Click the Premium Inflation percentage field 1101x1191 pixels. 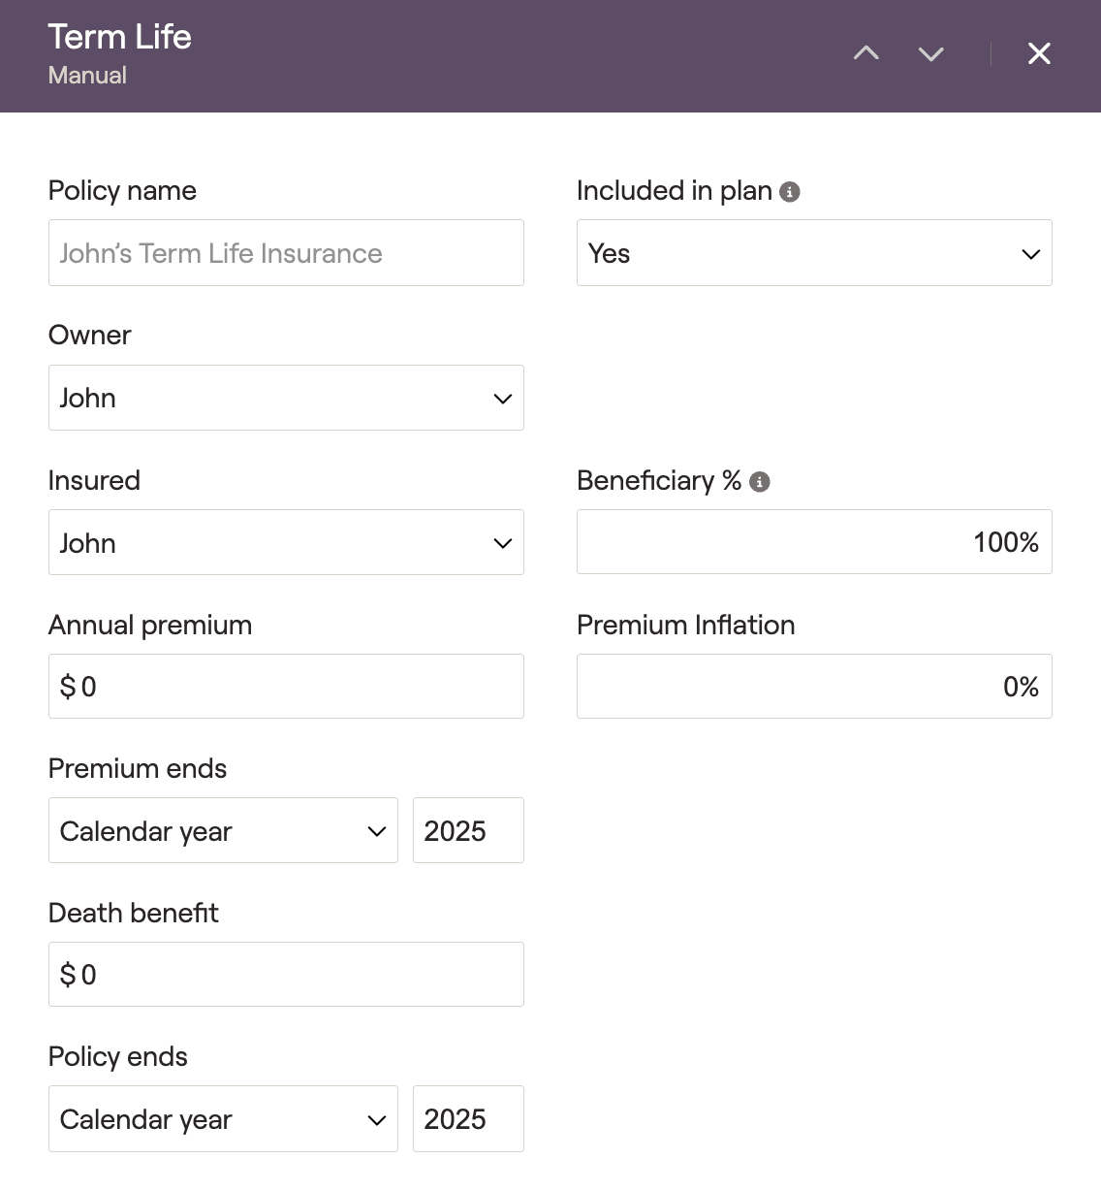click(813, 687)
